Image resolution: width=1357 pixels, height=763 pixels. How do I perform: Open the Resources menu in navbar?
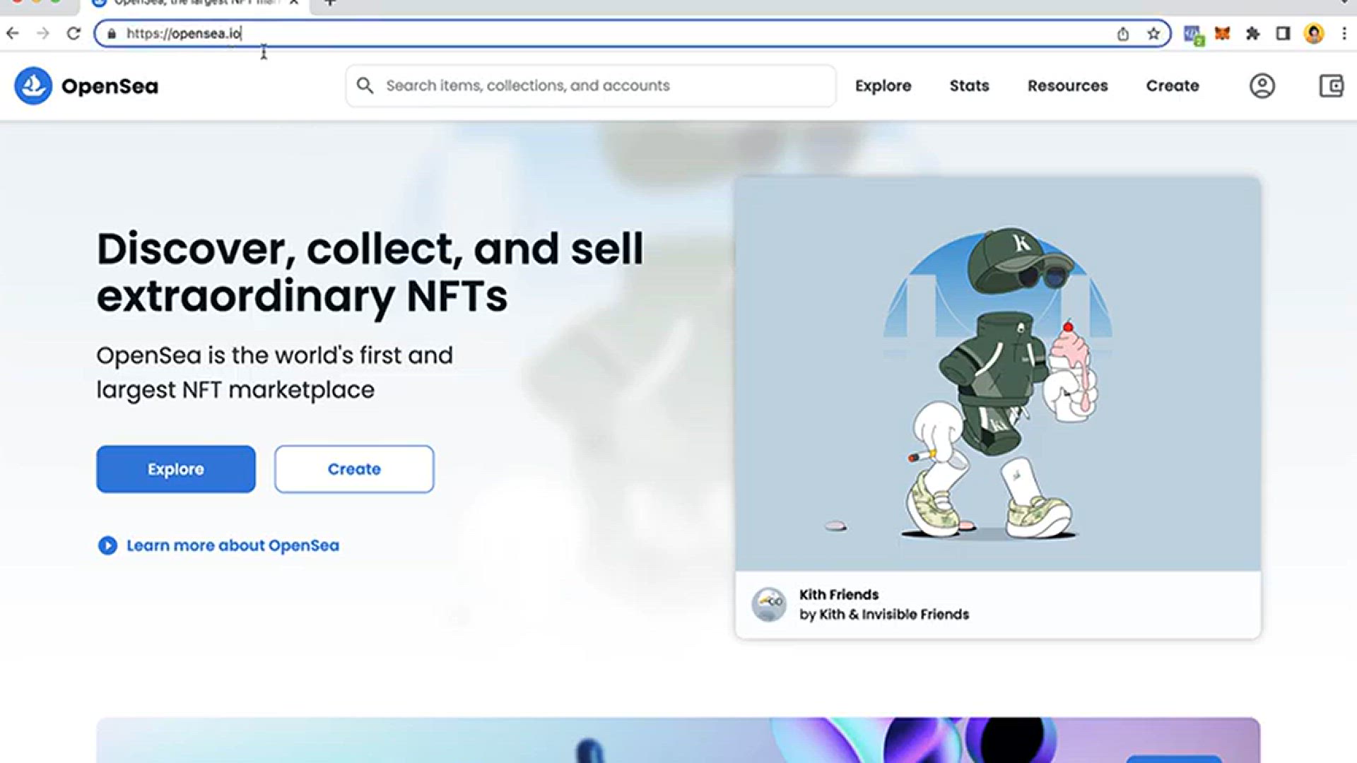[x=1067, y=85]
